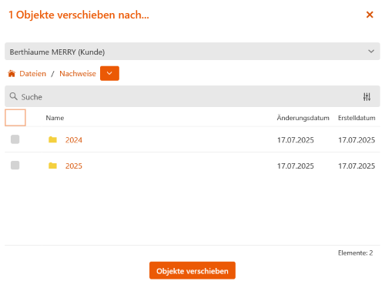Click the 2024 folder icon

[x=52, y=139]
